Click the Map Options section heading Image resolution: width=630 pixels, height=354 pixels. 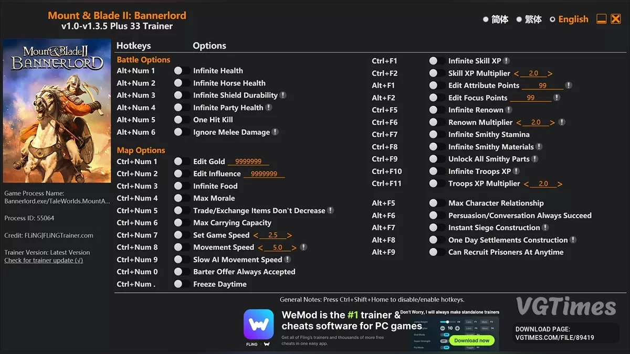pyautogui.click(x=141, y=150)
